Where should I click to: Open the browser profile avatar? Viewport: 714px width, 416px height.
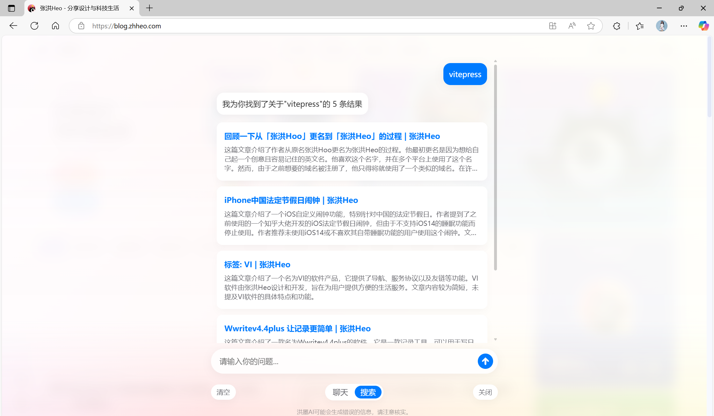point(662,26)
